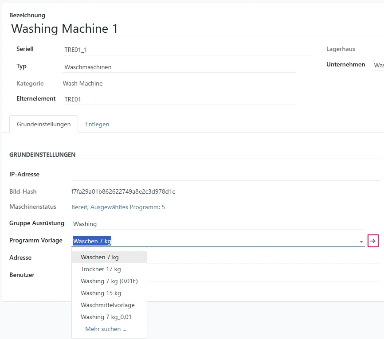Click the Seriell field containing TRE01_1

[133, 49]
